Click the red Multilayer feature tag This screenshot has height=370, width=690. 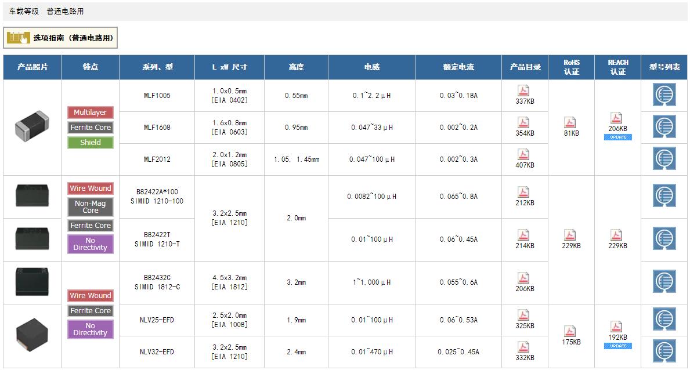(90, 113)
